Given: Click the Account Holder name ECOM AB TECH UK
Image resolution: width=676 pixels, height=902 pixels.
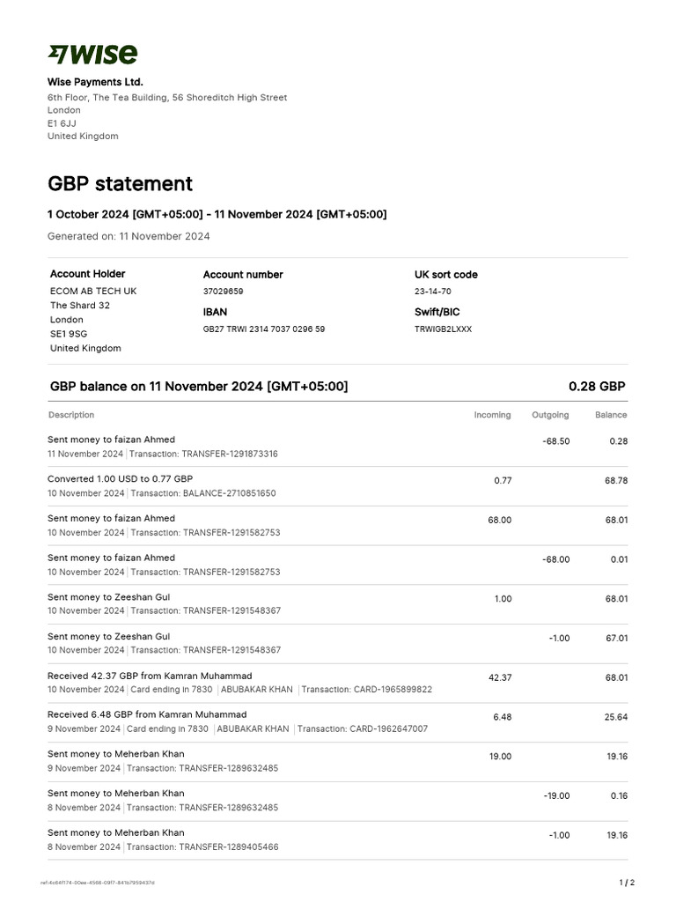Looking at the screenshot, I should point(93,292).
